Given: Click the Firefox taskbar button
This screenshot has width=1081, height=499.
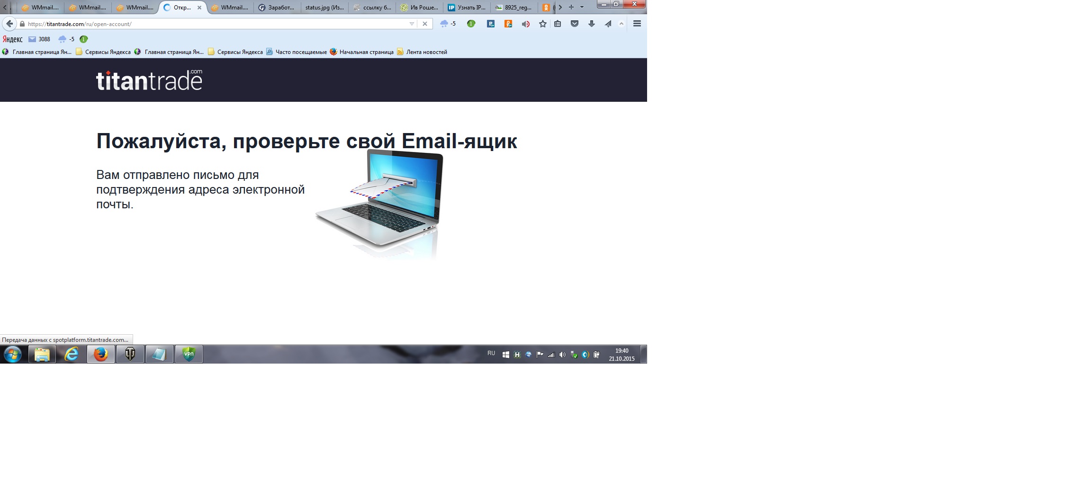Looking at the screenshot, I should coord(101,354).
